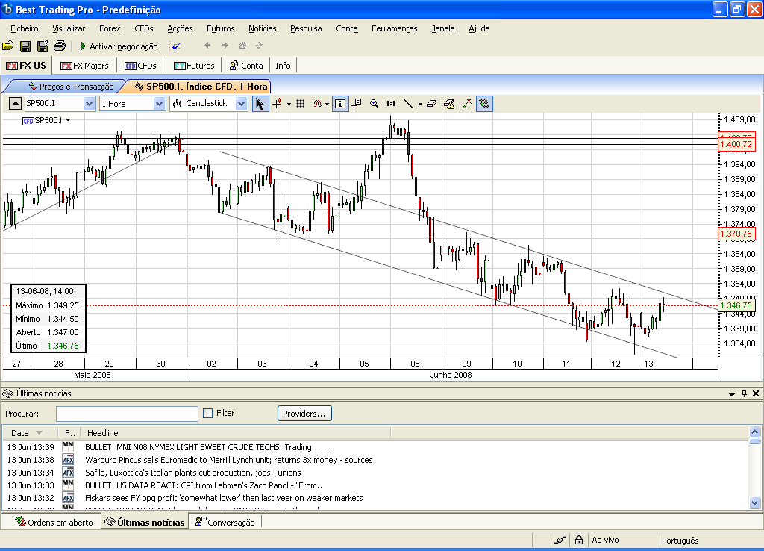
Task: Close the Últimas notícias panel
Action: 756,393
